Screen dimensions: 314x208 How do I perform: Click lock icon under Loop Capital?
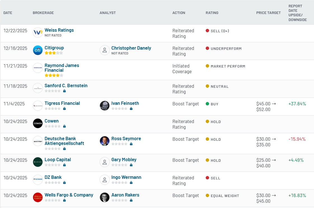point(64,165)
